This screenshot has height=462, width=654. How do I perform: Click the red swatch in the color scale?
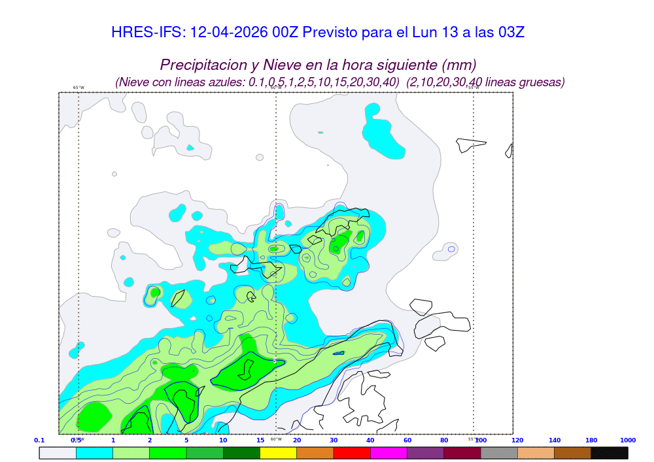tap(352, 452)
